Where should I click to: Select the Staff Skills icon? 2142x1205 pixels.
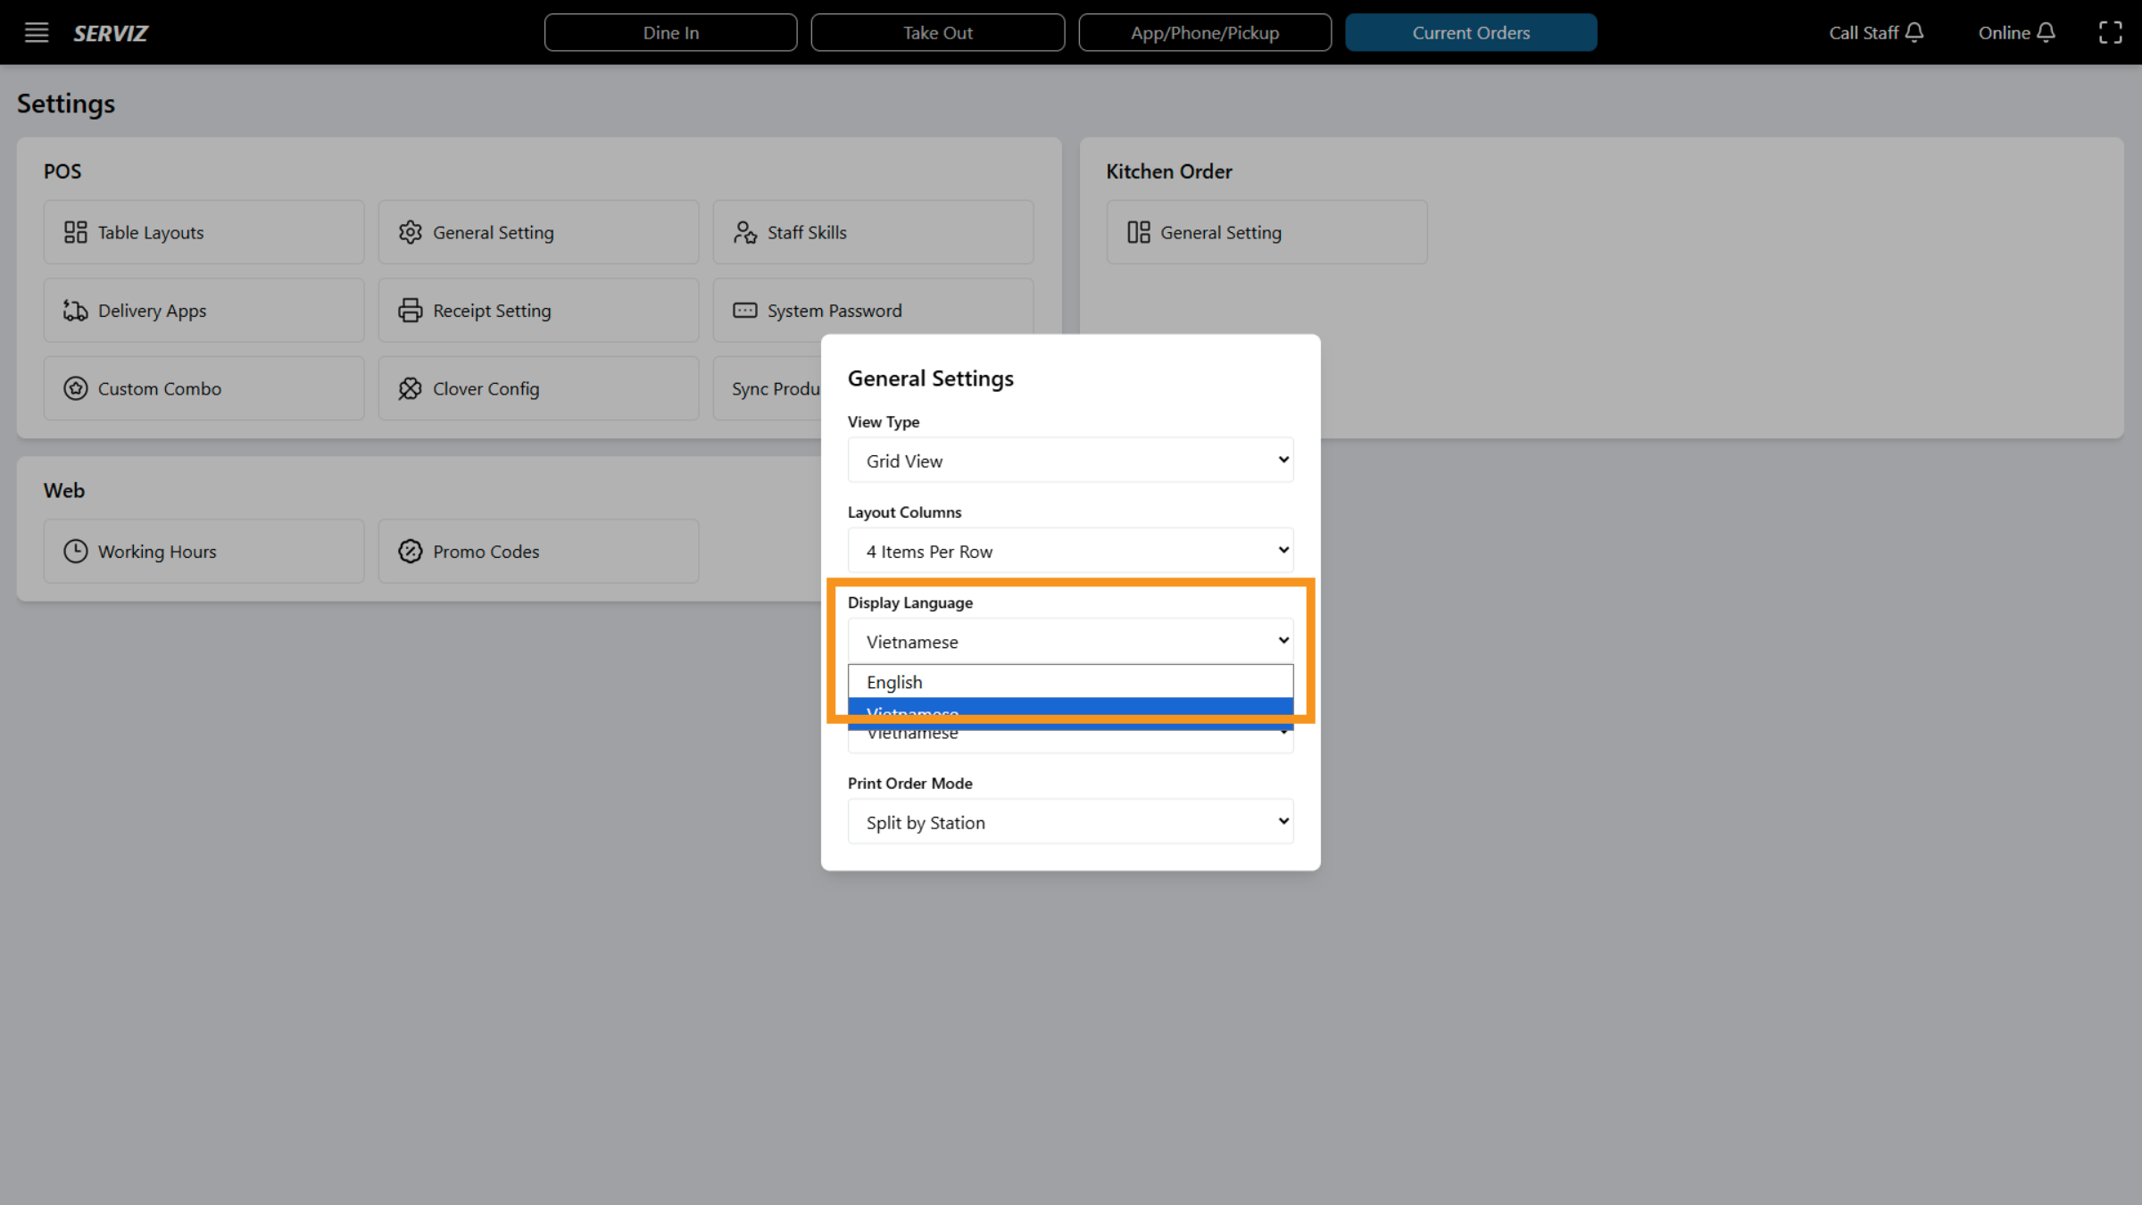744,232
